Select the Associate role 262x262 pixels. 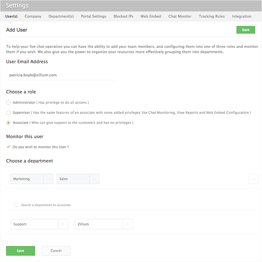[x=9, y=123]
